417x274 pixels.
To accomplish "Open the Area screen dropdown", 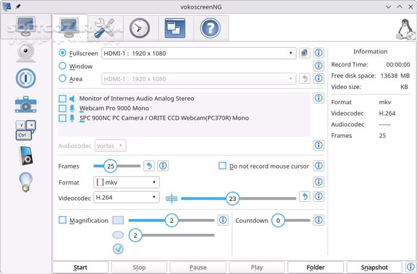I will click(198, 79).
